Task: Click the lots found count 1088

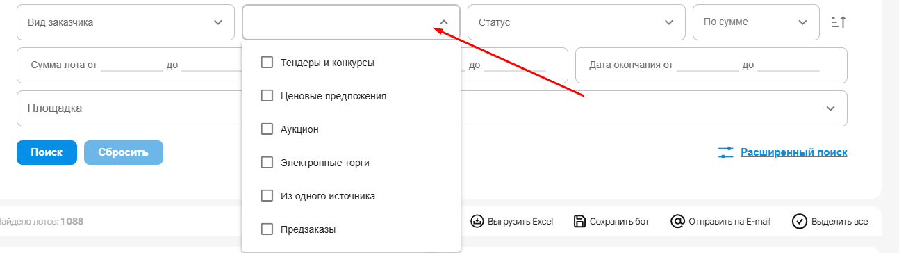Action: (72, 222)
